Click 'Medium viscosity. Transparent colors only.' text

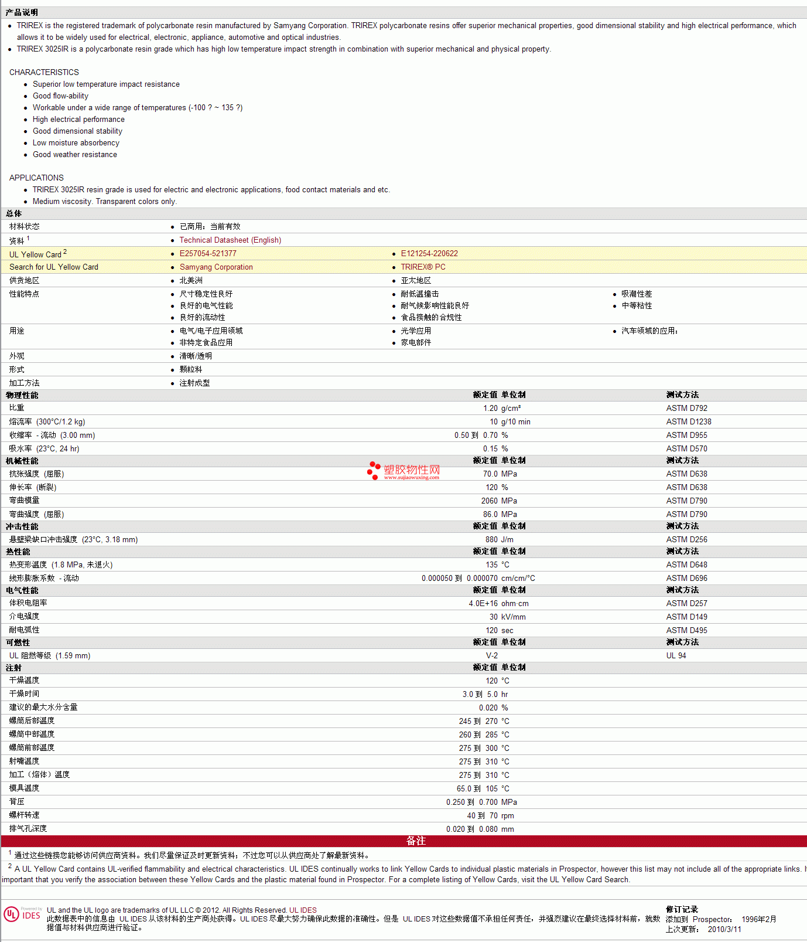tap(105, 202)
